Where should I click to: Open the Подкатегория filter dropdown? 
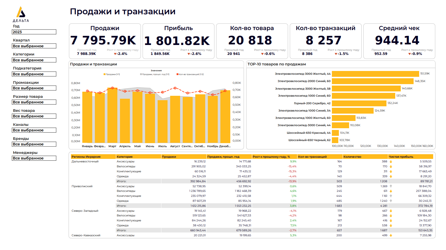coord(34,74)
